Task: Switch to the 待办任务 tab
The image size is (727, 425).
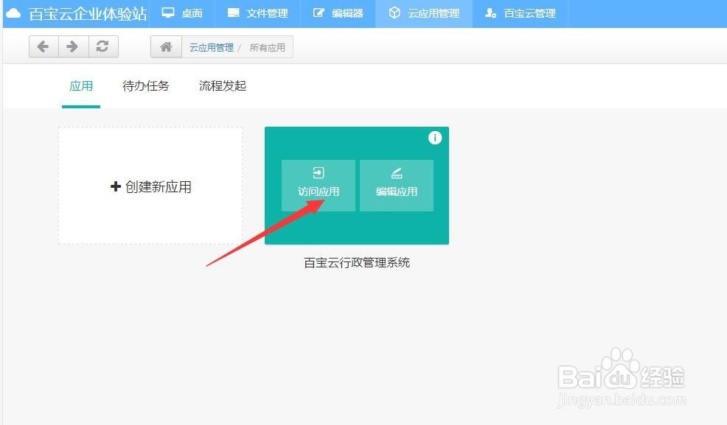Action: [x=145, y=86]
